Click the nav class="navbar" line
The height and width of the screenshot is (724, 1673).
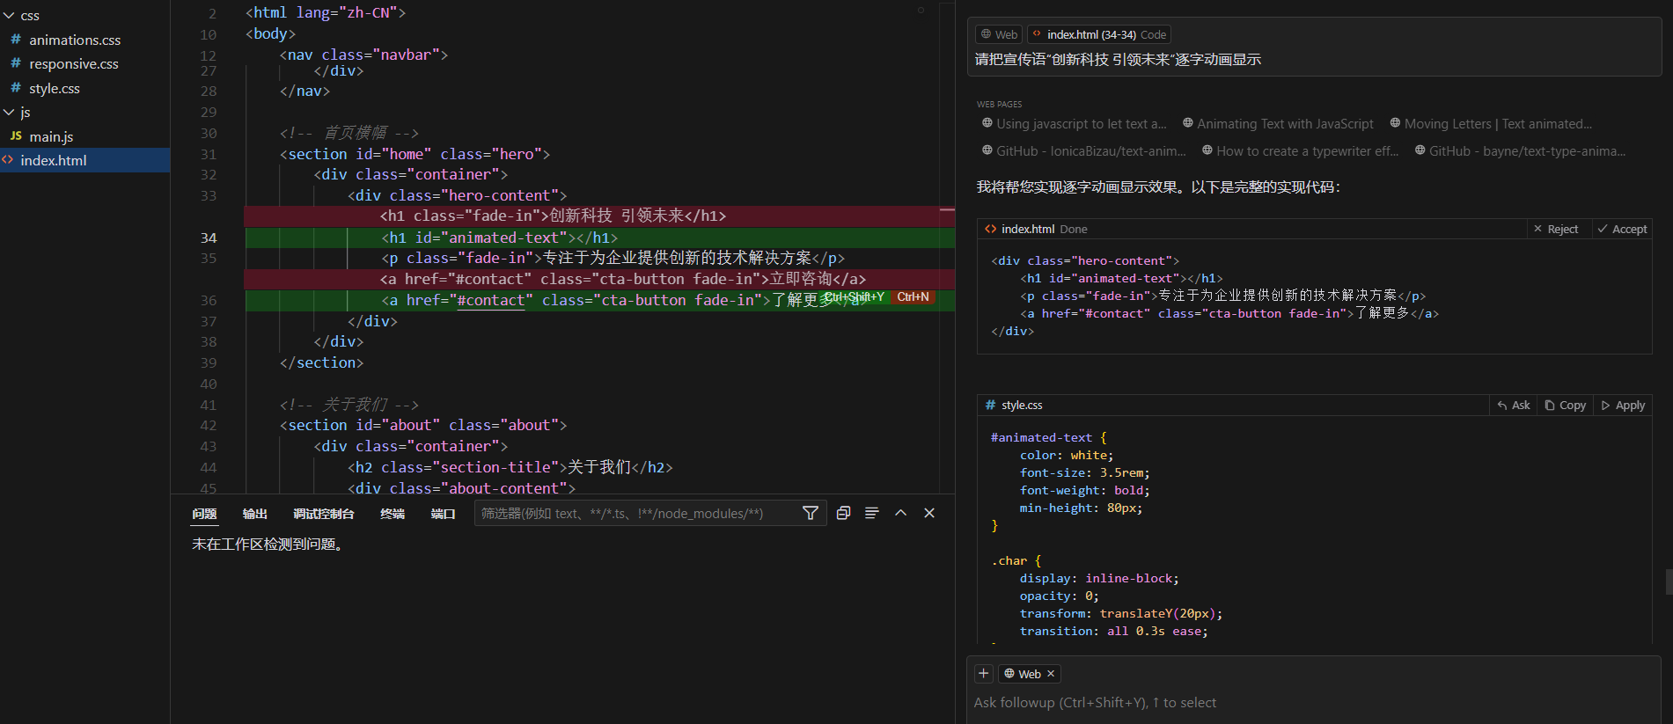[x=363, y=55]
